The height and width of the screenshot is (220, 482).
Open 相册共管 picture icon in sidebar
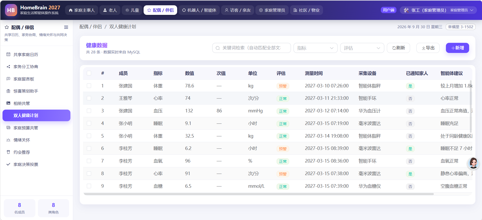(8, 103)
